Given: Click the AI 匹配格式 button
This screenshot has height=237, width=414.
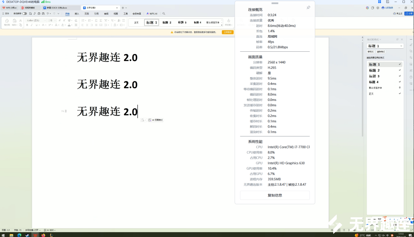Looking at the screenshot, I should pos(156,120).
